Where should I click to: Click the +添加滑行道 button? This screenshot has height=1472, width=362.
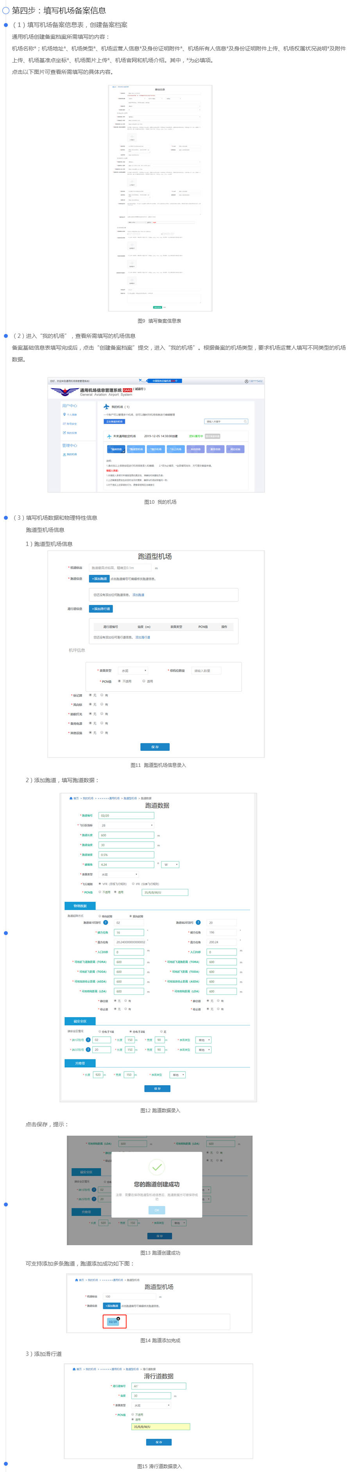pyautogui.click(x=100, y=609)
